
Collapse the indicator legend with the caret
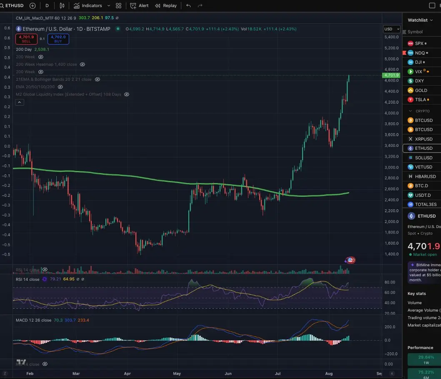[x=20, y=102]
